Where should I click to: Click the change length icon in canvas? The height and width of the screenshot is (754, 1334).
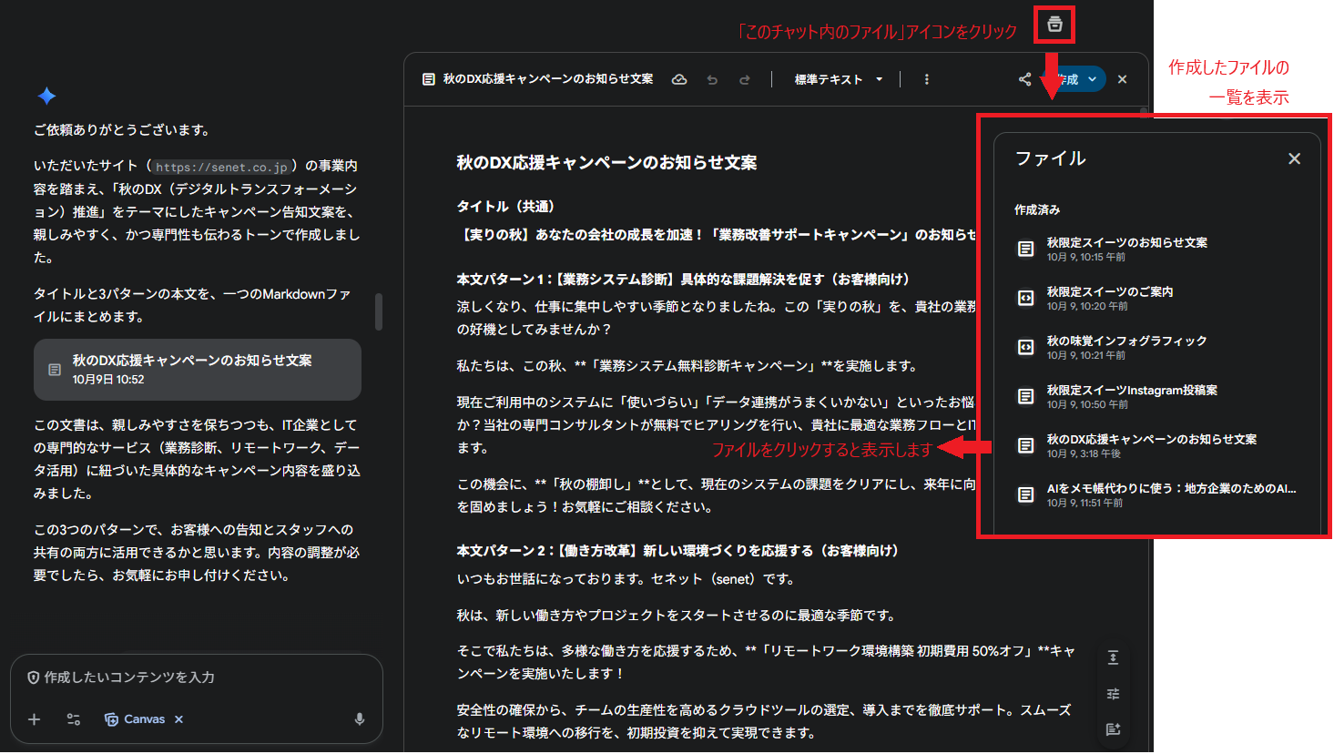point(1113,657)
